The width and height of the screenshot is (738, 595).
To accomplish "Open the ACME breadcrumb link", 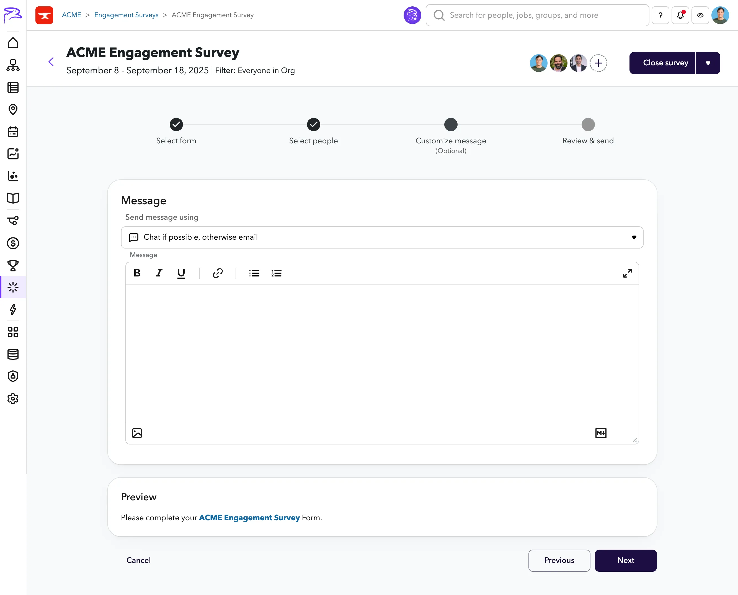I will [x=71, y=15].
